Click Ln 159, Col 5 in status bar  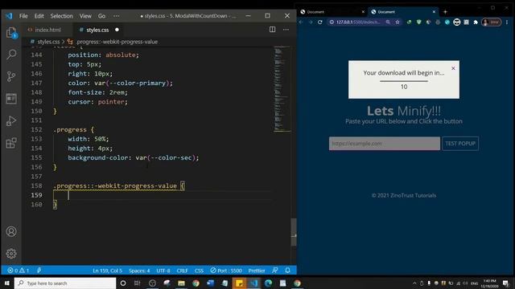107,271
